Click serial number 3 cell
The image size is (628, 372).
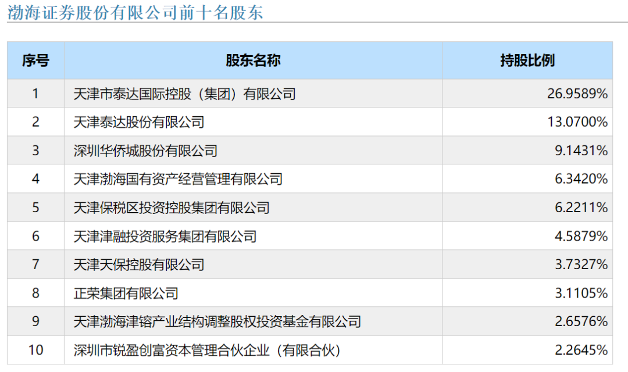click(35, 151)
